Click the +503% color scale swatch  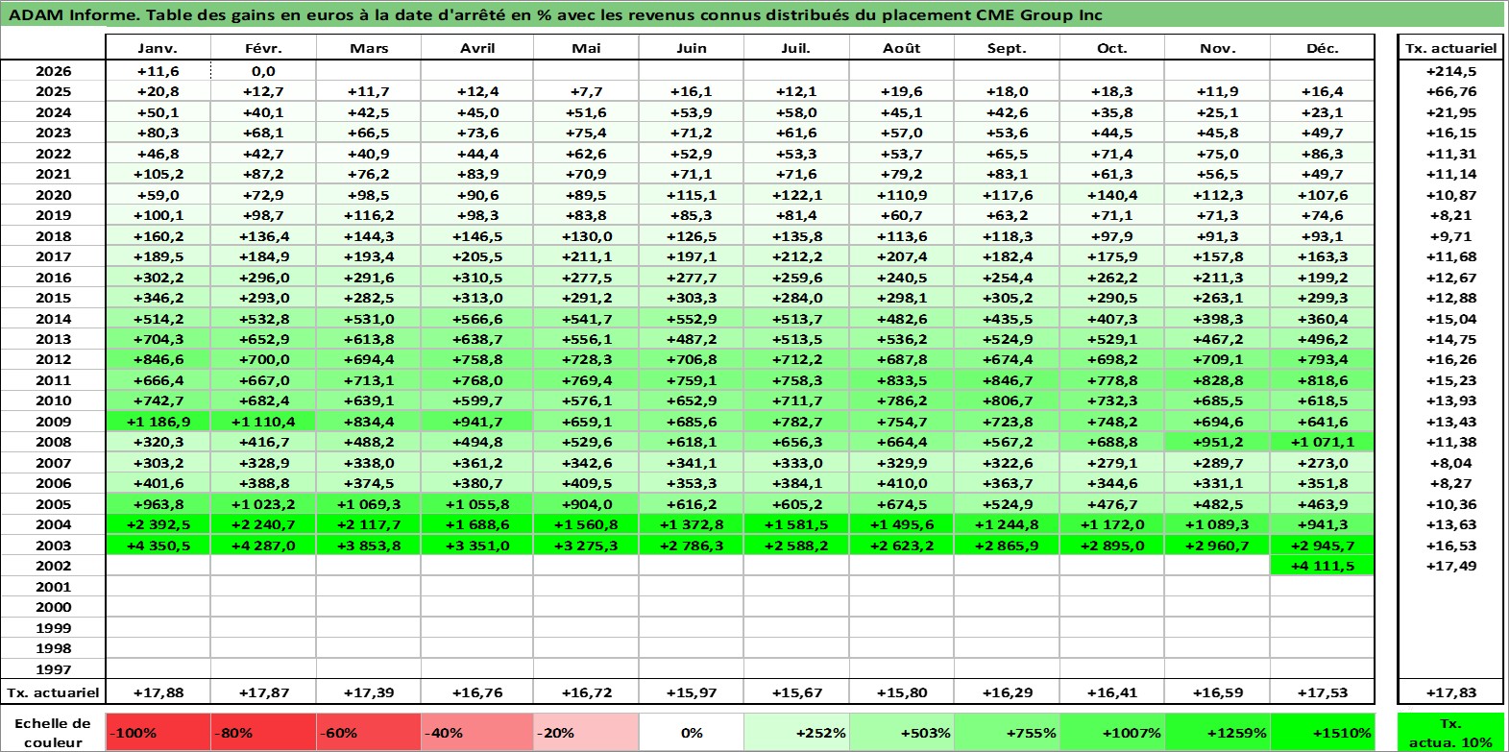tap(901, 732)
